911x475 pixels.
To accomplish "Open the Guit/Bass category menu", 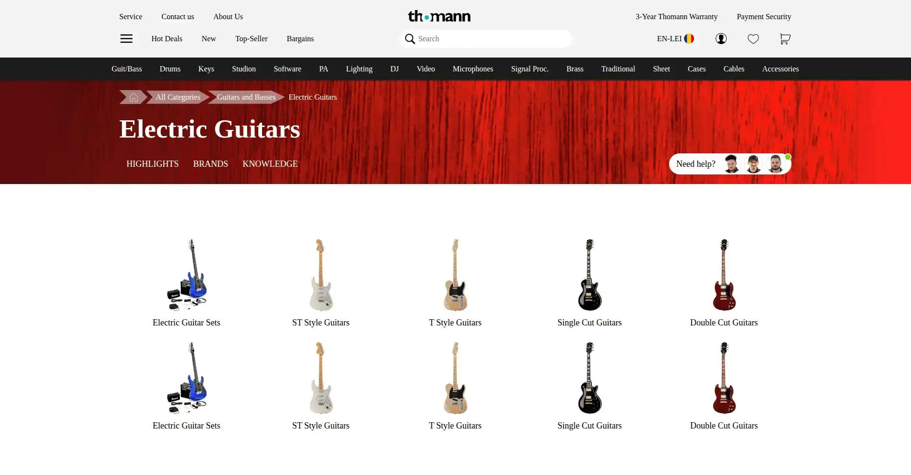I will [x=127, y=69].
